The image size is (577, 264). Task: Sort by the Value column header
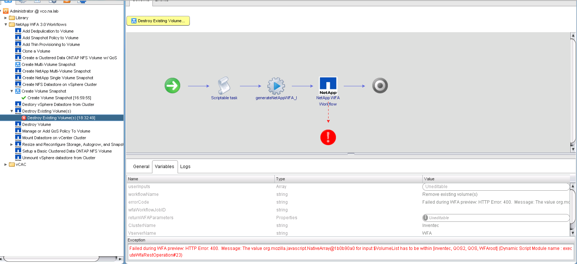click(496, 179)
